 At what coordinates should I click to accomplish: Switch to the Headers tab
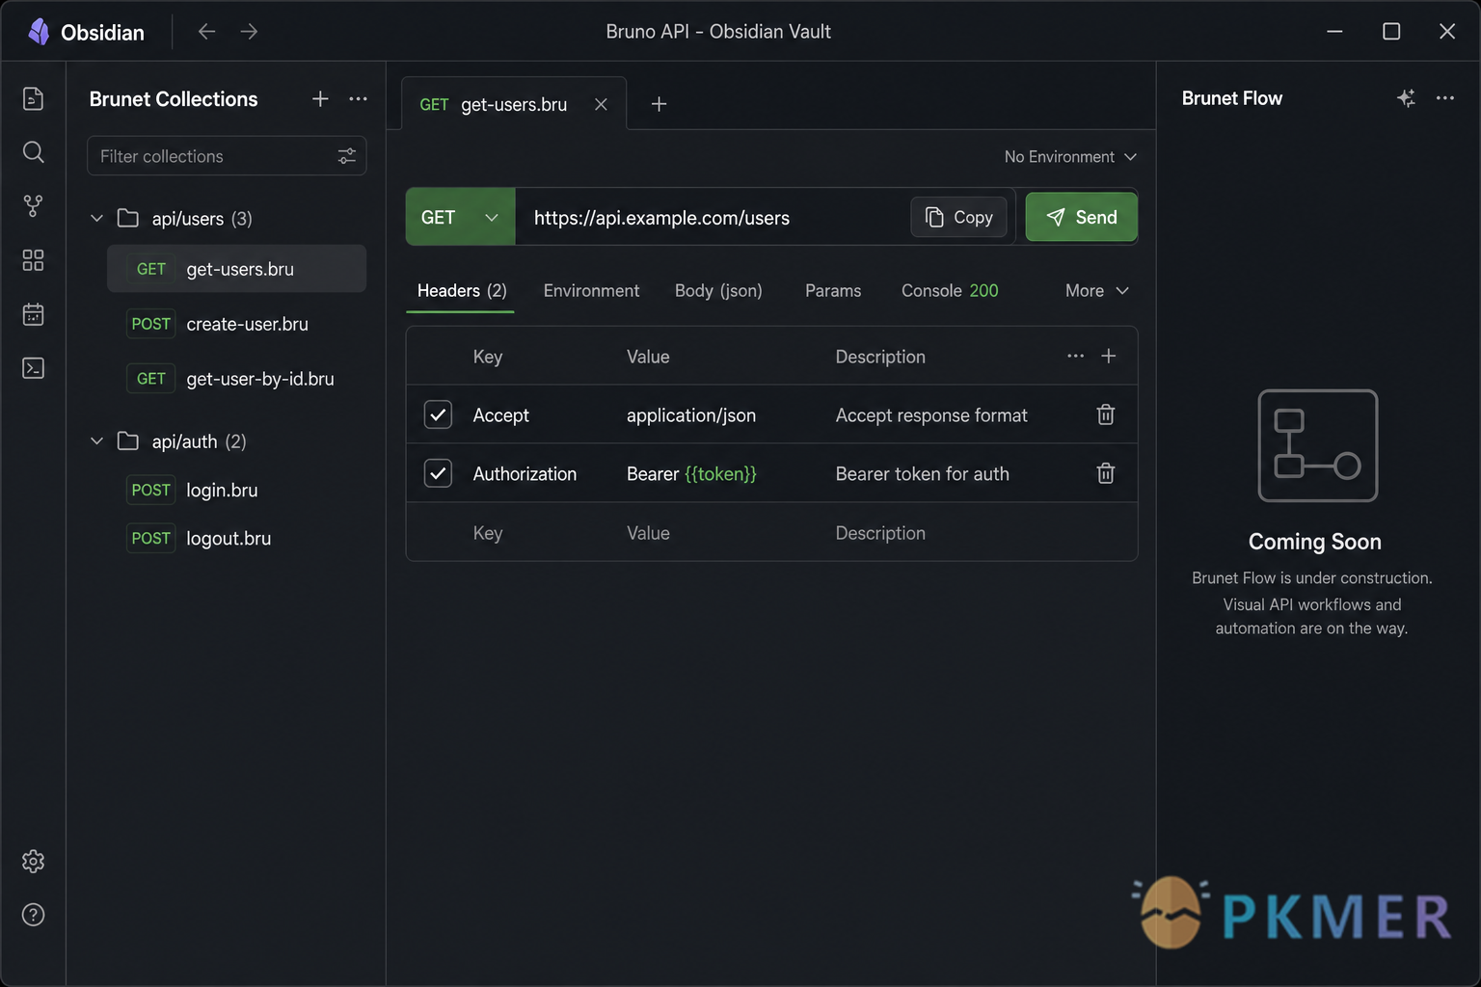pos(462,290)
